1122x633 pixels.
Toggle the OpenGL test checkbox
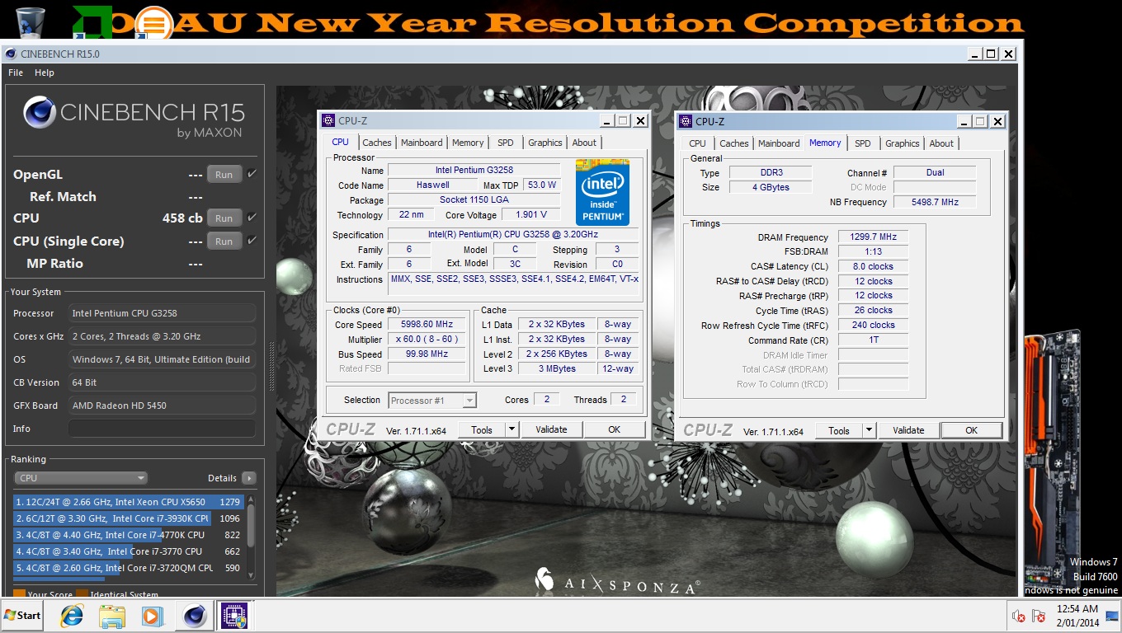tap(252, 174)
